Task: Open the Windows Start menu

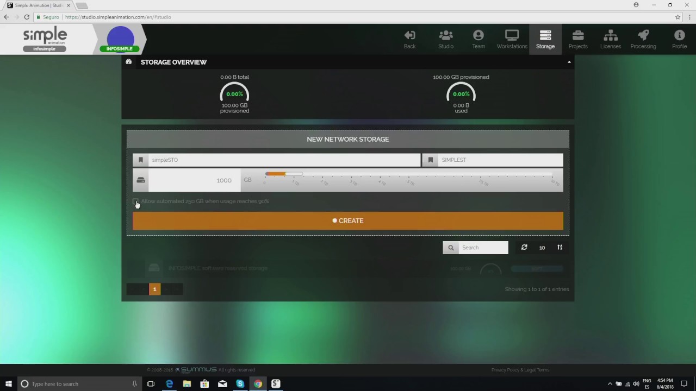Action: coord(8,383)
